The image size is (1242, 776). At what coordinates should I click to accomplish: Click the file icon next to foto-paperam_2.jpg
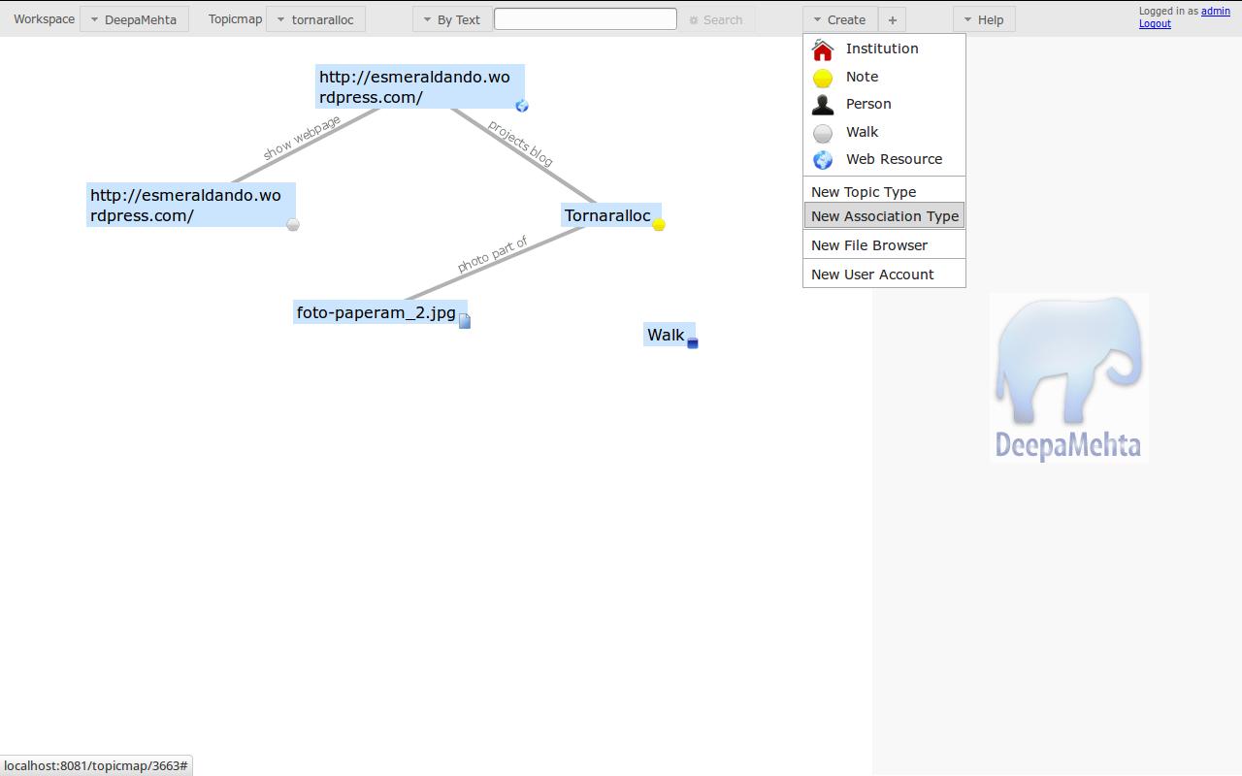(465, 321)
